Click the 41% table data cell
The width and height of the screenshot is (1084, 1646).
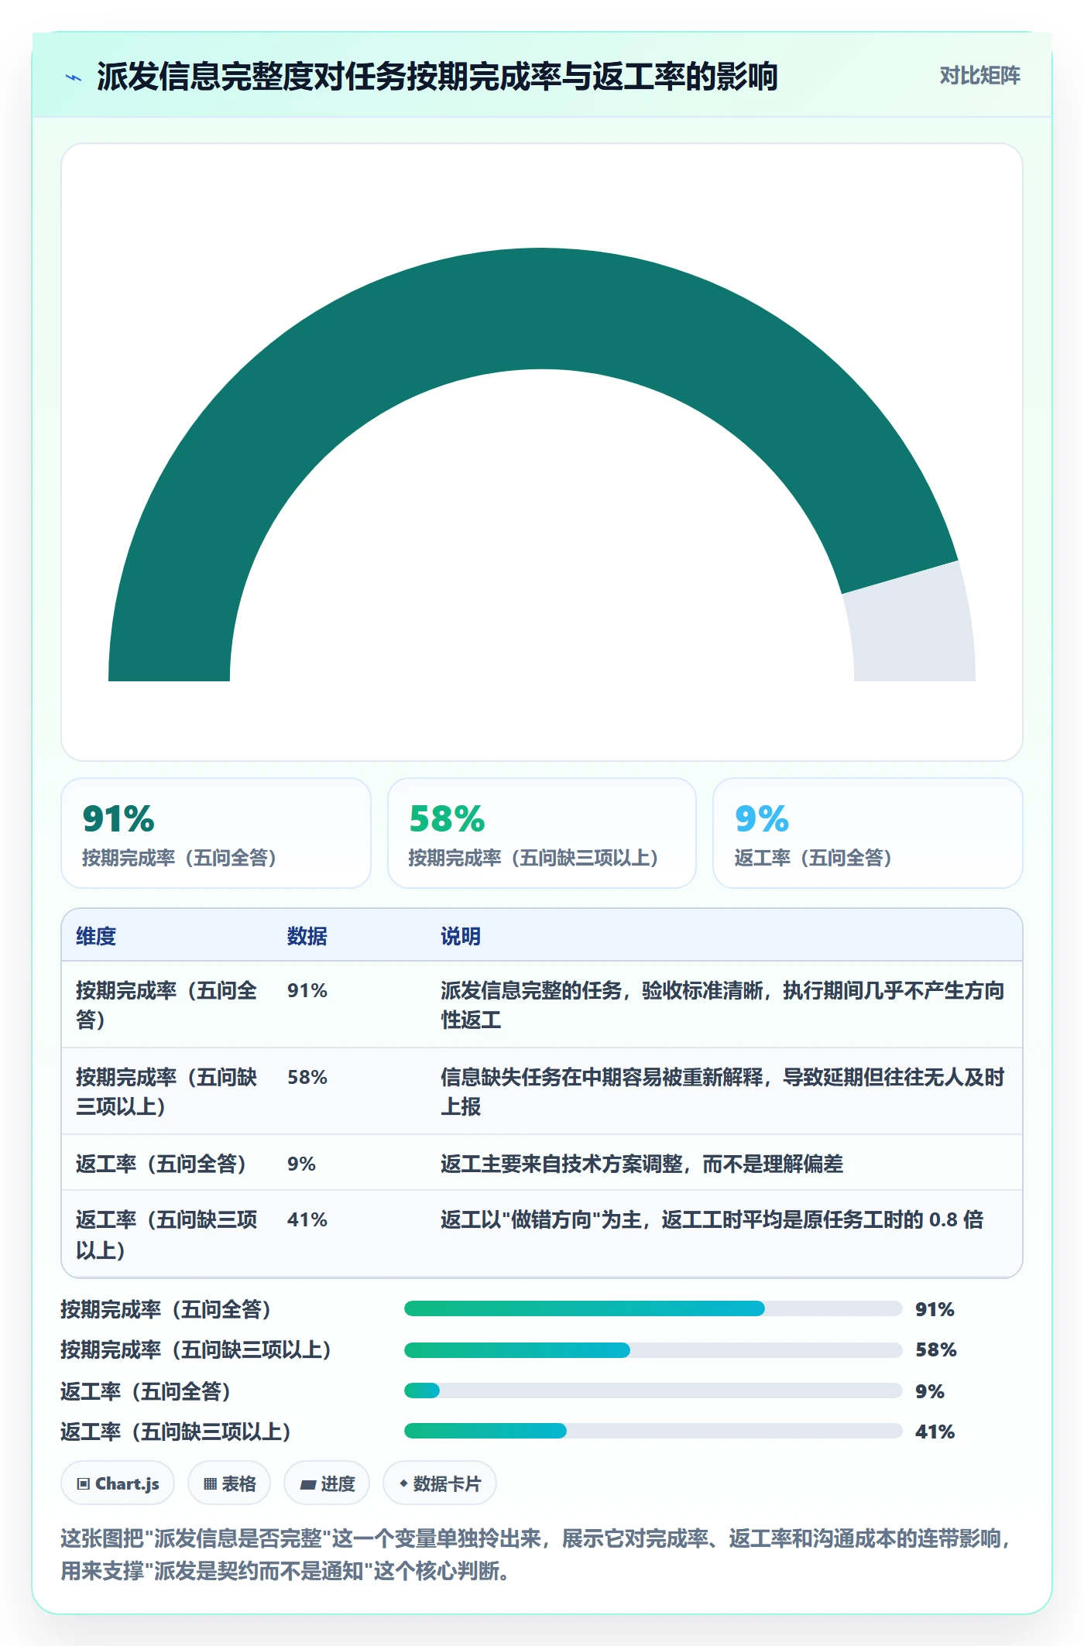(x=307, y=1219)
